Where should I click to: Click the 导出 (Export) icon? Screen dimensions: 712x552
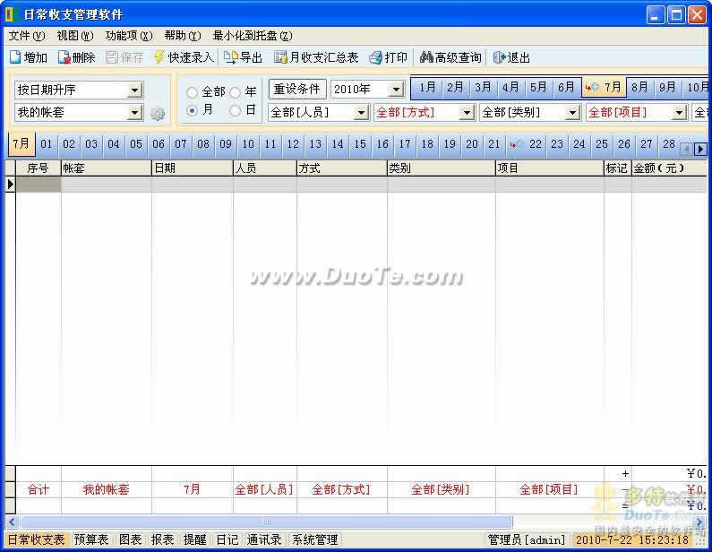tap(243, 57)
